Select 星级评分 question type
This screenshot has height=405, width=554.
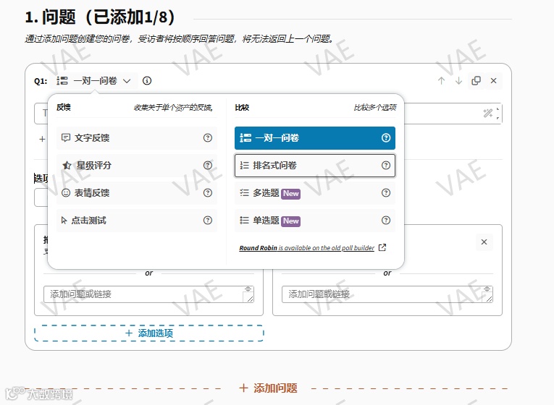[137, 166]
